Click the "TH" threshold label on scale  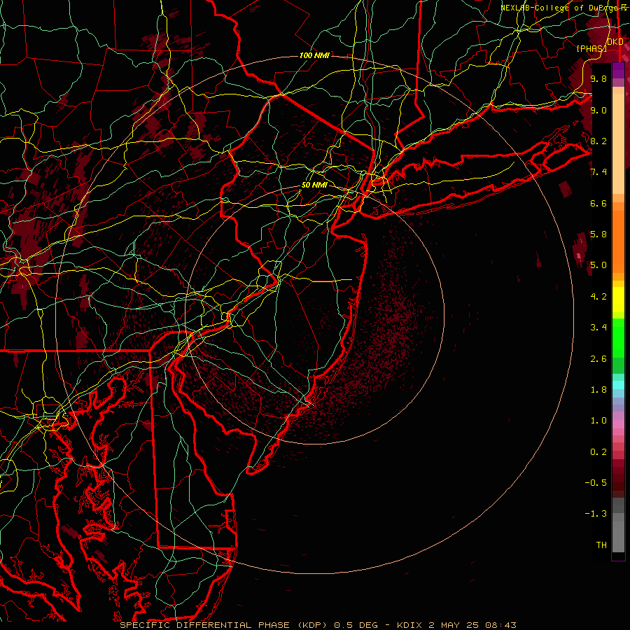[x=601, y=545]
